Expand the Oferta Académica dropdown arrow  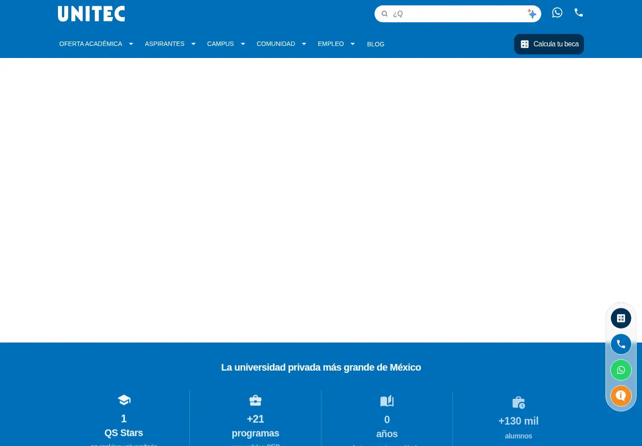(x=131, y=44)
